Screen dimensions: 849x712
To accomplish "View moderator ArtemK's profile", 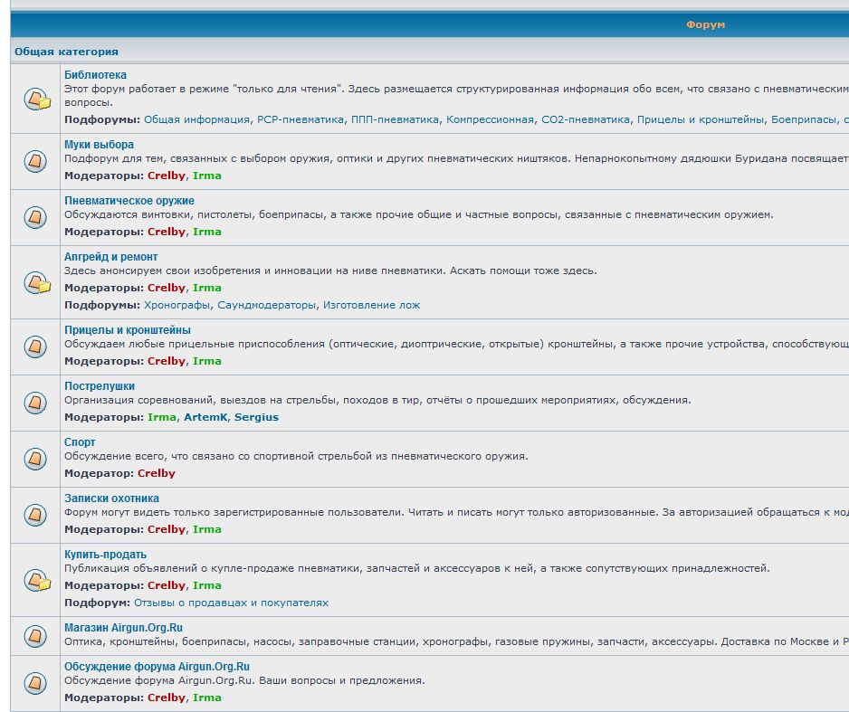I will (205, 417).
